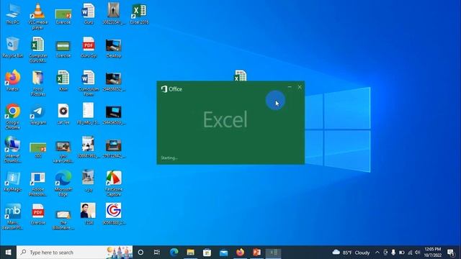461x259 pixels.
Task: Launch Google Chrome from the desktop
Action: tap(13, 117)
